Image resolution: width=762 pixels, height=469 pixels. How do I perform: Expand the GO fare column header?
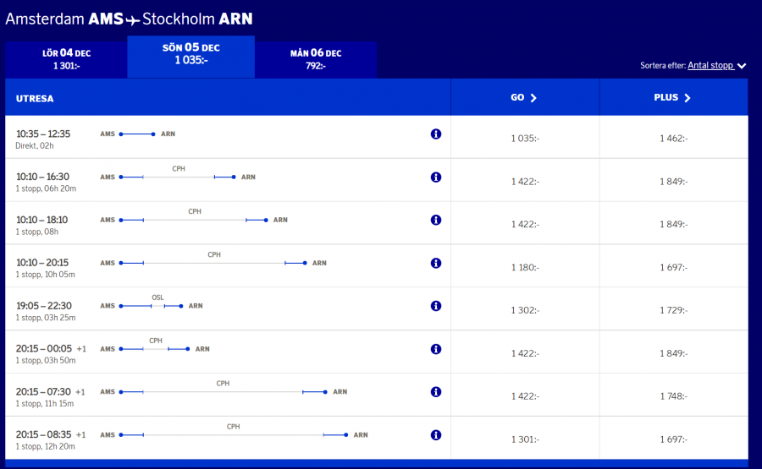pos(524,98)
